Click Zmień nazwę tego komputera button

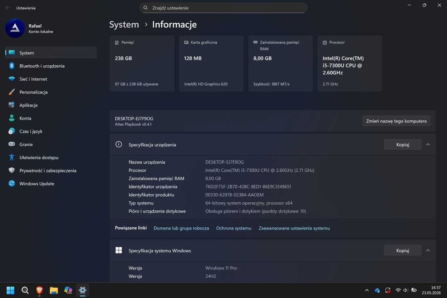tap(396, 121)
